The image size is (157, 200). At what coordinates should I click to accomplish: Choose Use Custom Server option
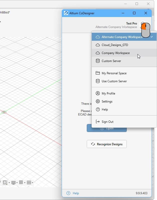pyautogui.click(x=124, y=81)
